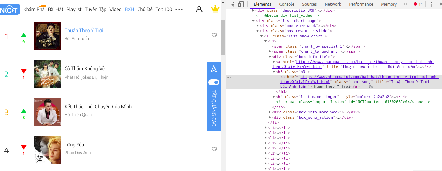Click the DevTools error count badge
The height and width of the screenshot is (171, 442).
[x=418, y=4]
